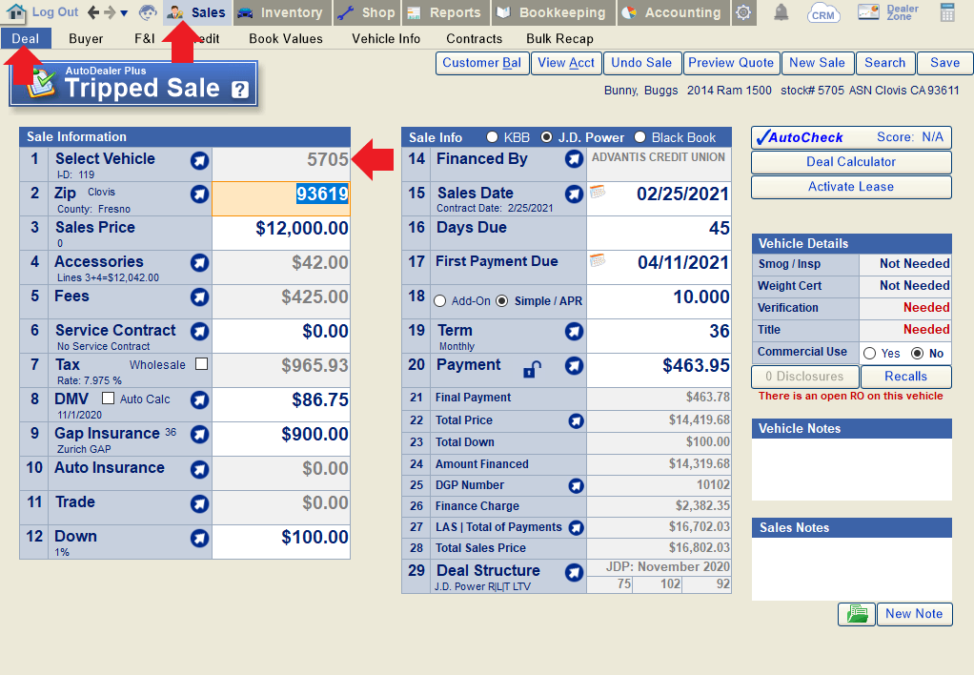Open the calculator icon in top bar

pyautogui.click(x=947, y=12)
